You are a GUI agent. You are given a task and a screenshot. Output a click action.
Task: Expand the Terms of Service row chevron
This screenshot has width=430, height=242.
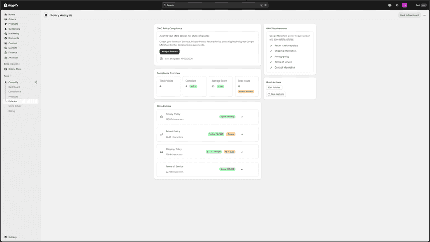(241, 169)
